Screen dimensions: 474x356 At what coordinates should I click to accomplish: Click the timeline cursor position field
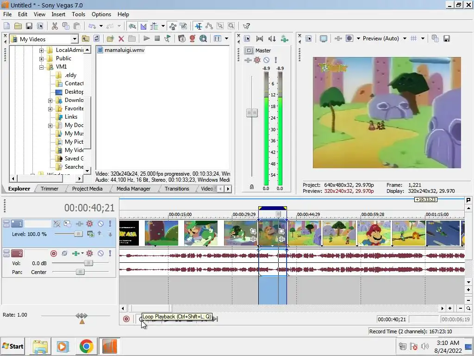[392, 319]
